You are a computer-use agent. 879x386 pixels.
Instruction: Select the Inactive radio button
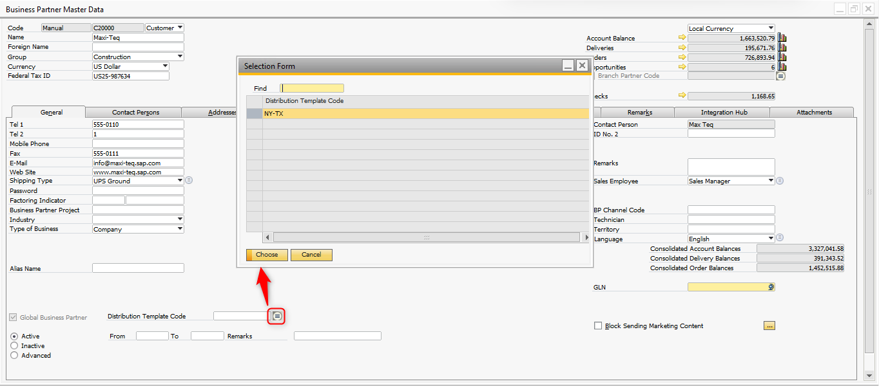(x=14, y=345)
